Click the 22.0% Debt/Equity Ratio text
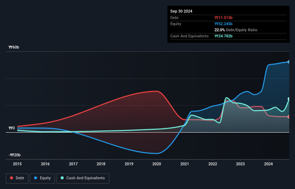Screen dimensions: 295x189 tap(236, 30)
